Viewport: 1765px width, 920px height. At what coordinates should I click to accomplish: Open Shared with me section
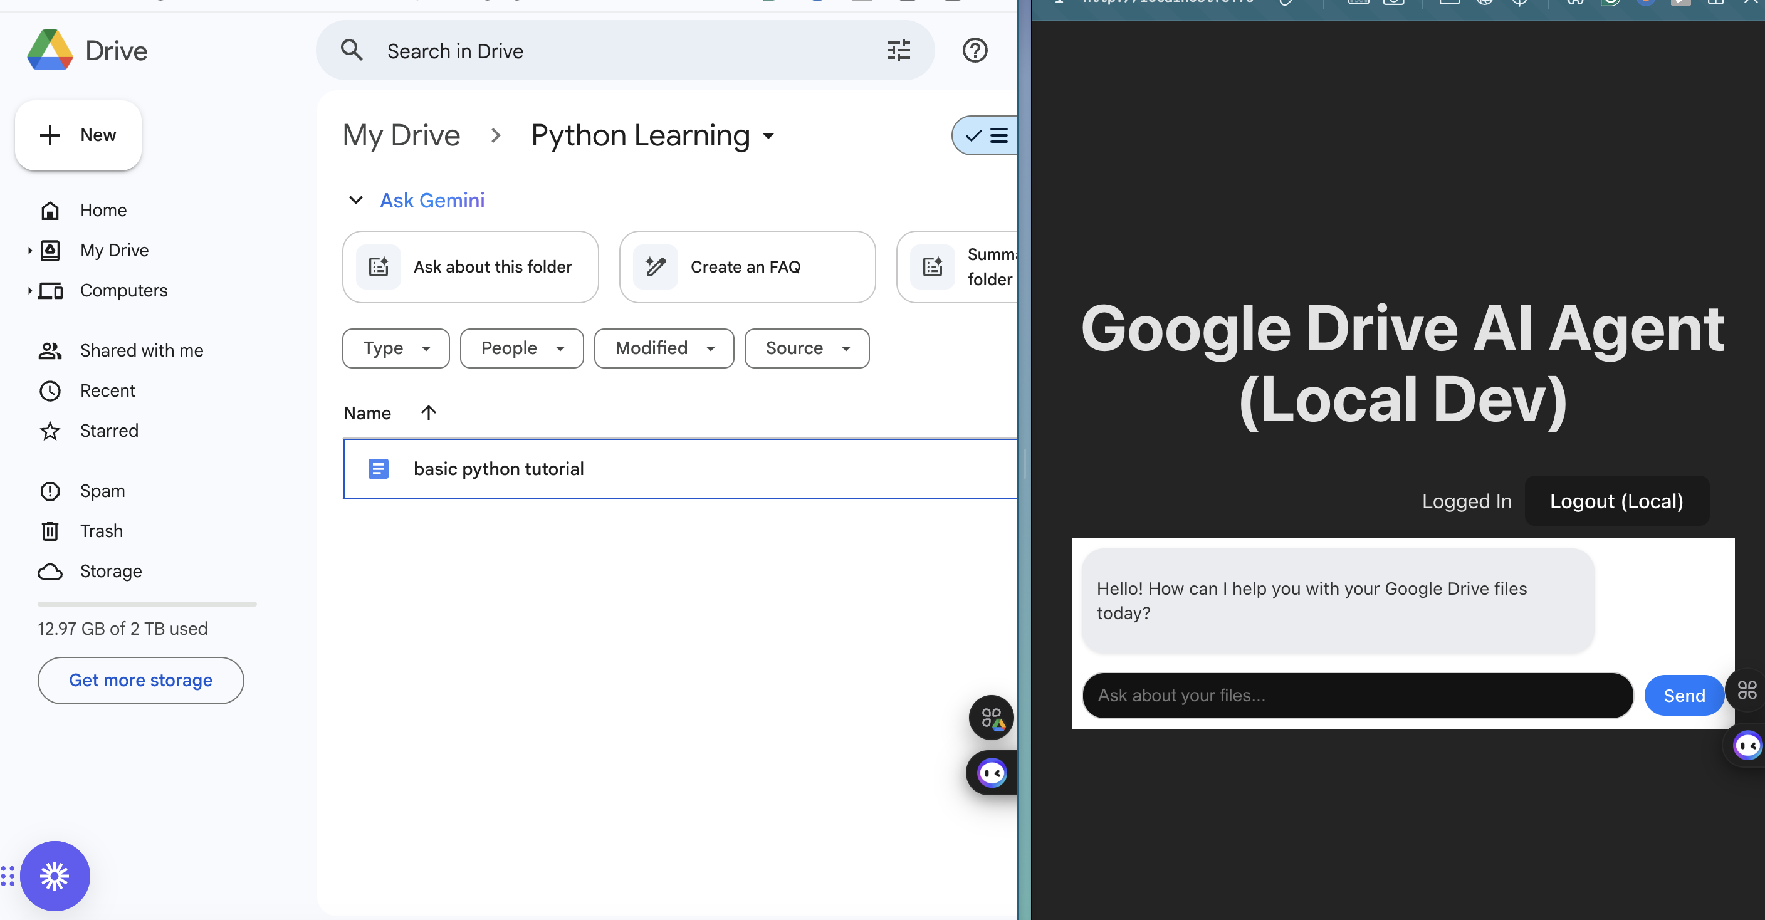pyautogui.click(x=141, y=350)
